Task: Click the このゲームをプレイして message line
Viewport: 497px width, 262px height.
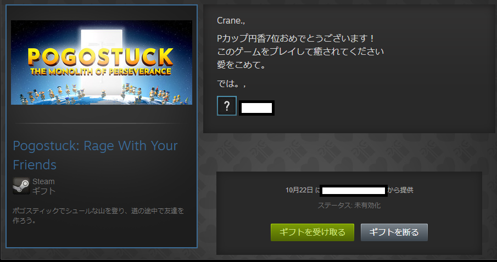Action: tap(300, 52)
